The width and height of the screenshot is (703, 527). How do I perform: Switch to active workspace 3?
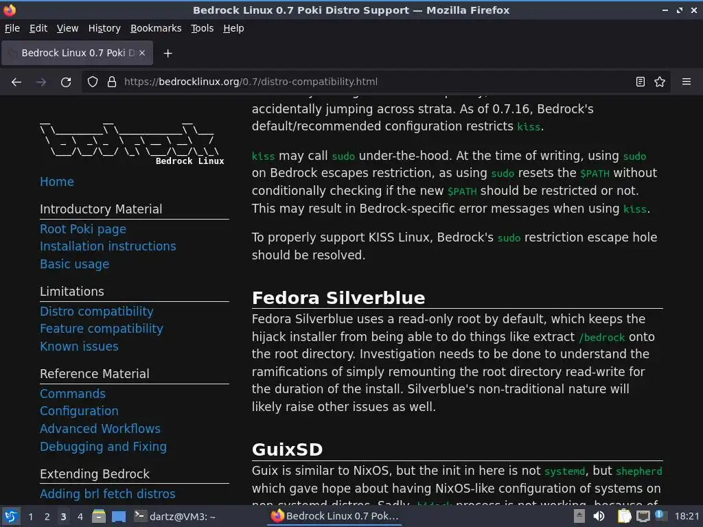64,517
